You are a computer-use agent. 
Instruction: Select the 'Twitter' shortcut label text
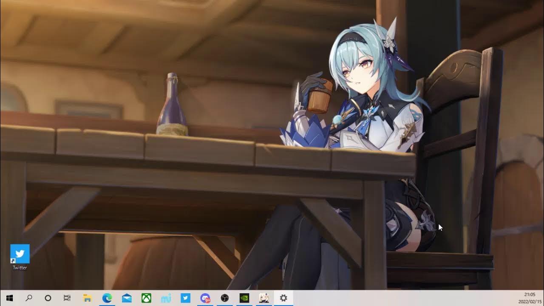coord(20,268)
